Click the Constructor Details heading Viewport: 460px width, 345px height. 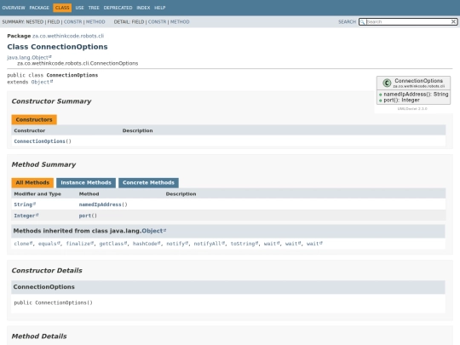tap(47, 271)
